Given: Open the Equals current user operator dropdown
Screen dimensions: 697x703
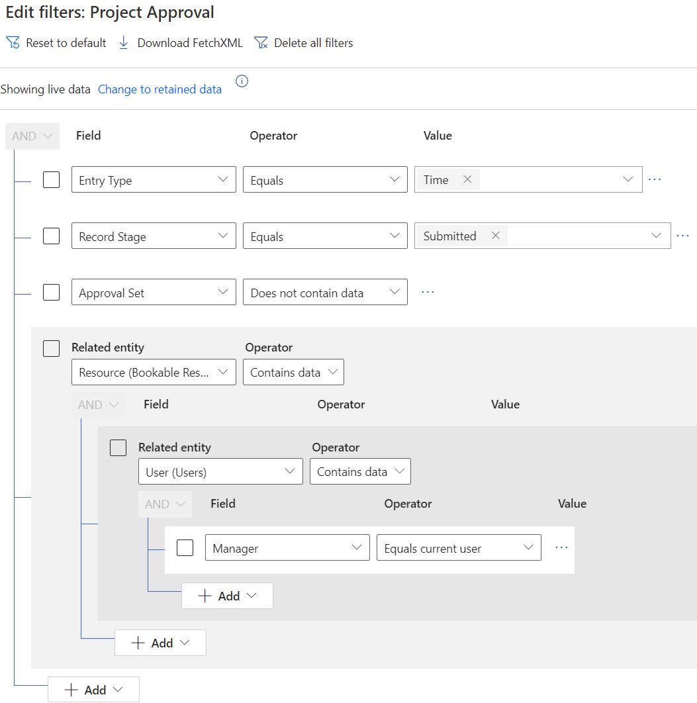Looking at the screenshot, I should (459, 547).
